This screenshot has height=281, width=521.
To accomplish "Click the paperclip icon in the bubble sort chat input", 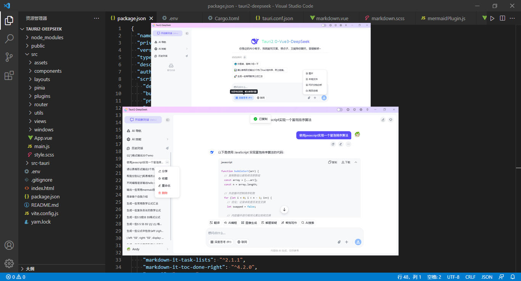I will pyautogui.click(x=339, y=242).
